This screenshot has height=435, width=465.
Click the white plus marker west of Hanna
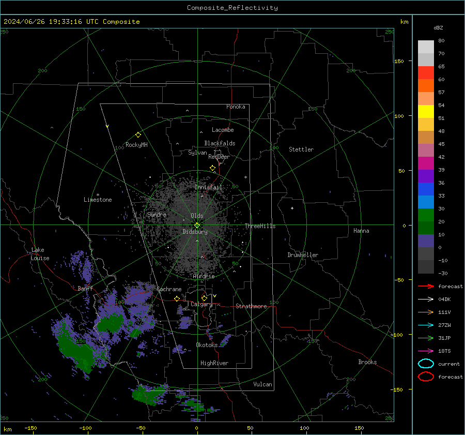(x=292, y=208)
